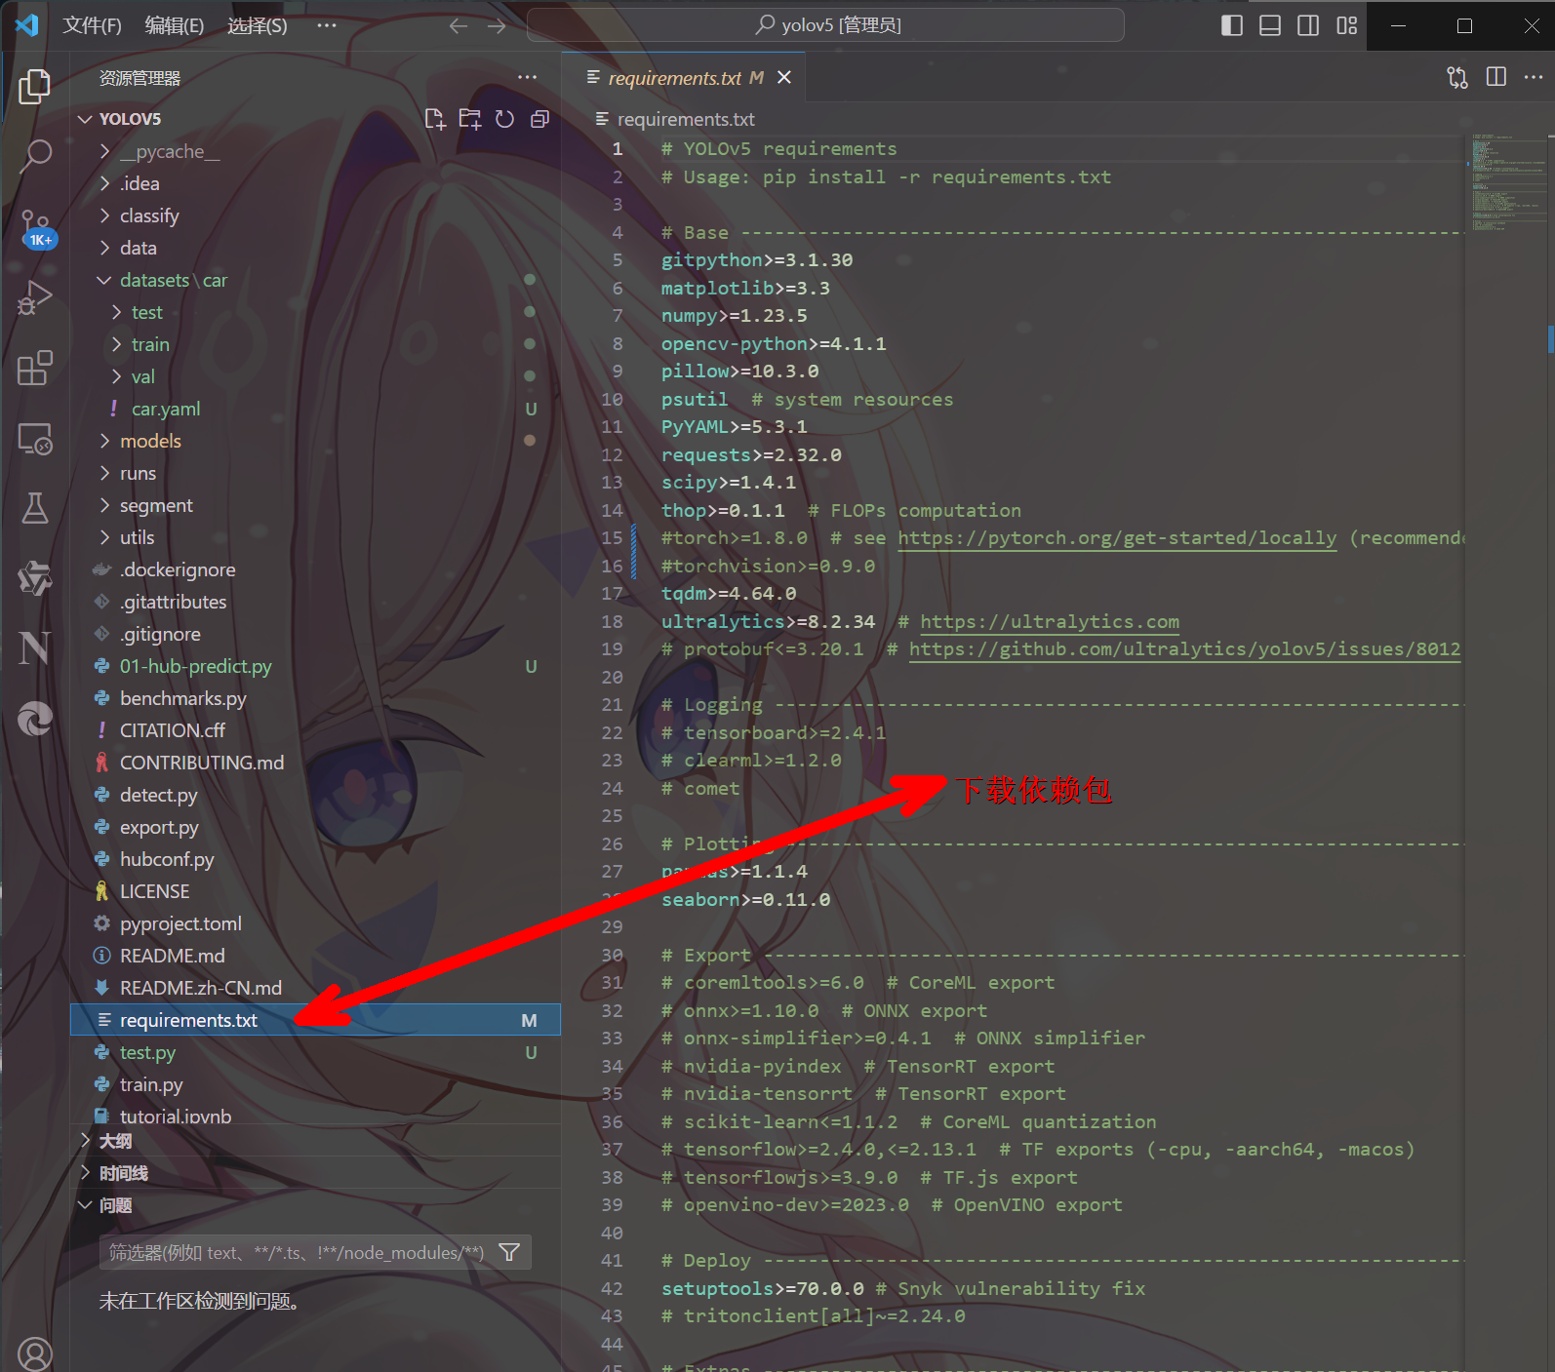Click line number 15 in the gutter

pos(612,538)
